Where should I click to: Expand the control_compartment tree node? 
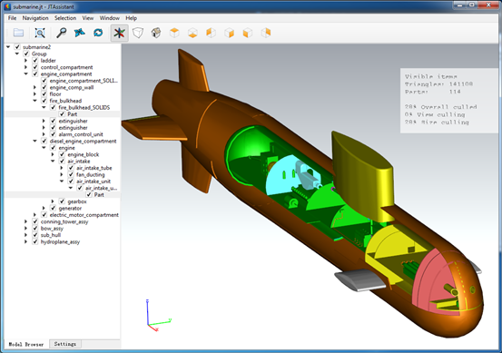click(26, 67)
